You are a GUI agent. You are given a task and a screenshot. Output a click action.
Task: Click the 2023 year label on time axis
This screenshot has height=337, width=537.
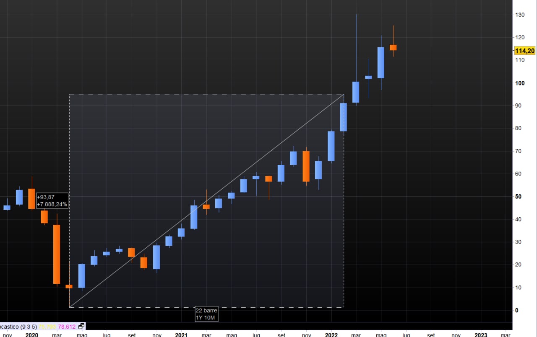pos(480,335)
